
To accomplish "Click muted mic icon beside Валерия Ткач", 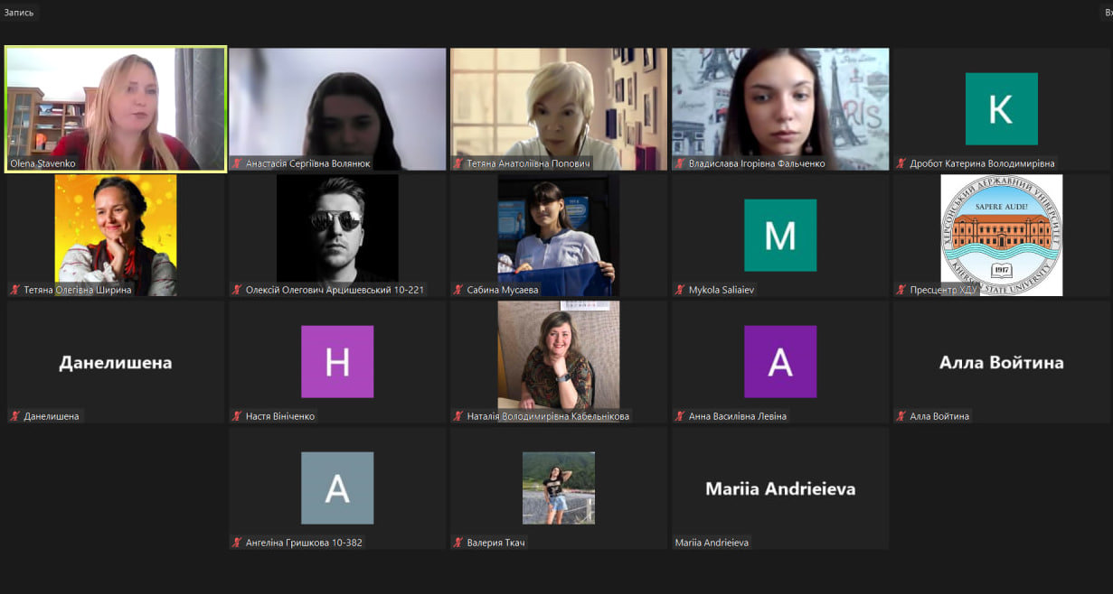I will (459, 543).
